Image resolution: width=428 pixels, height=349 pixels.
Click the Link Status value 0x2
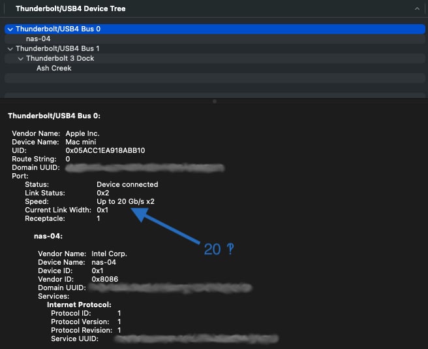click(x=103, y=193)
